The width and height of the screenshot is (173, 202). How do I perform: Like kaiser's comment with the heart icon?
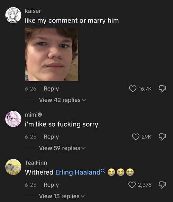[133, 89]
